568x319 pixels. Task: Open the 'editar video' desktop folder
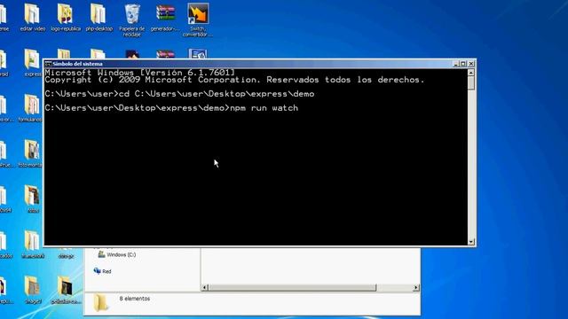[x=32, y=17]
